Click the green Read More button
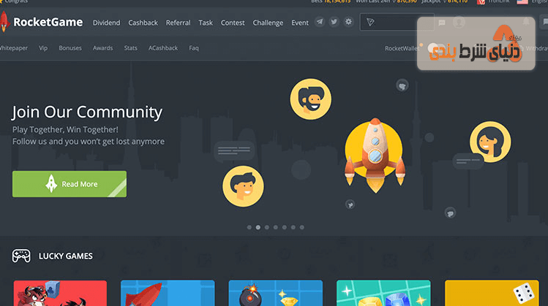The image size is (548, 306). [70, 184]
